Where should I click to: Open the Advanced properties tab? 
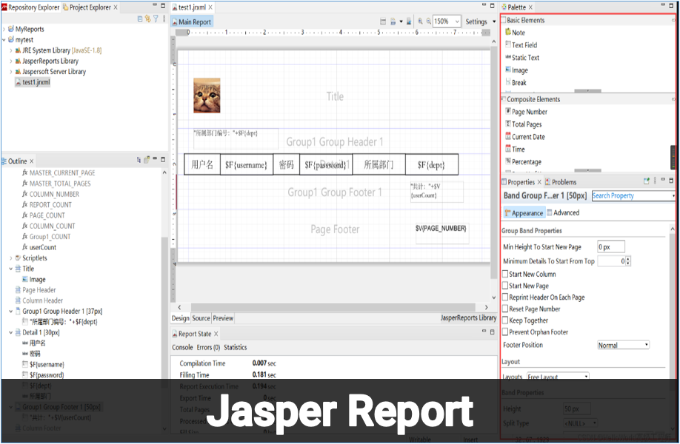[x=566, y=213]
